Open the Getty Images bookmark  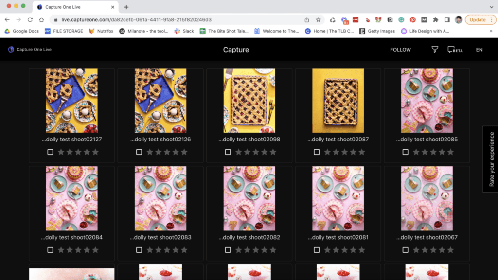[x=377, y=31]
